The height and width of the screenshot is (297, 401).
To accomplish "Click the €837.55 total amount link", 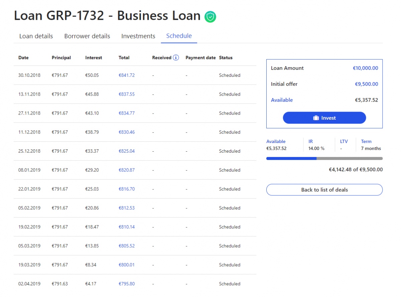I will (127, 94).
